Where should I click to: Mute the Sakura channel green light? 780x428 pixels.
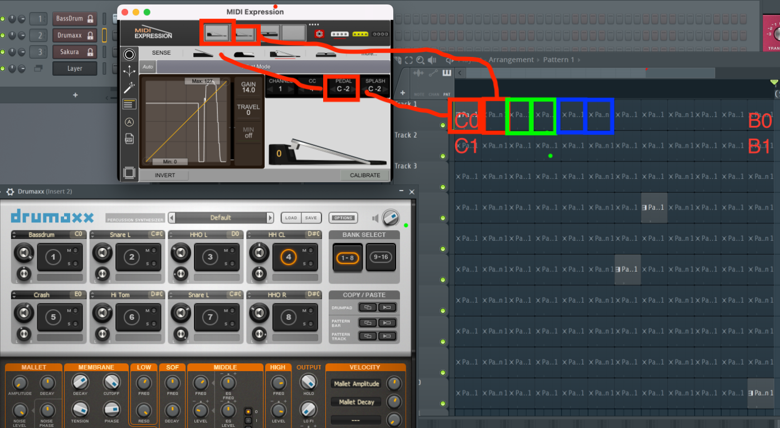click(3, 52)
